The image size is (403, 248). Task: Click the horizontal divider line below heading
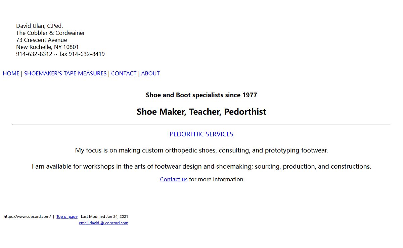click(201, 124)
